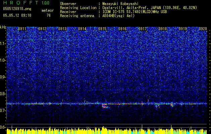Click the 0917 time marker
Image resolution: width=211 pixels, height=134 pixels.
pos(143,29)
